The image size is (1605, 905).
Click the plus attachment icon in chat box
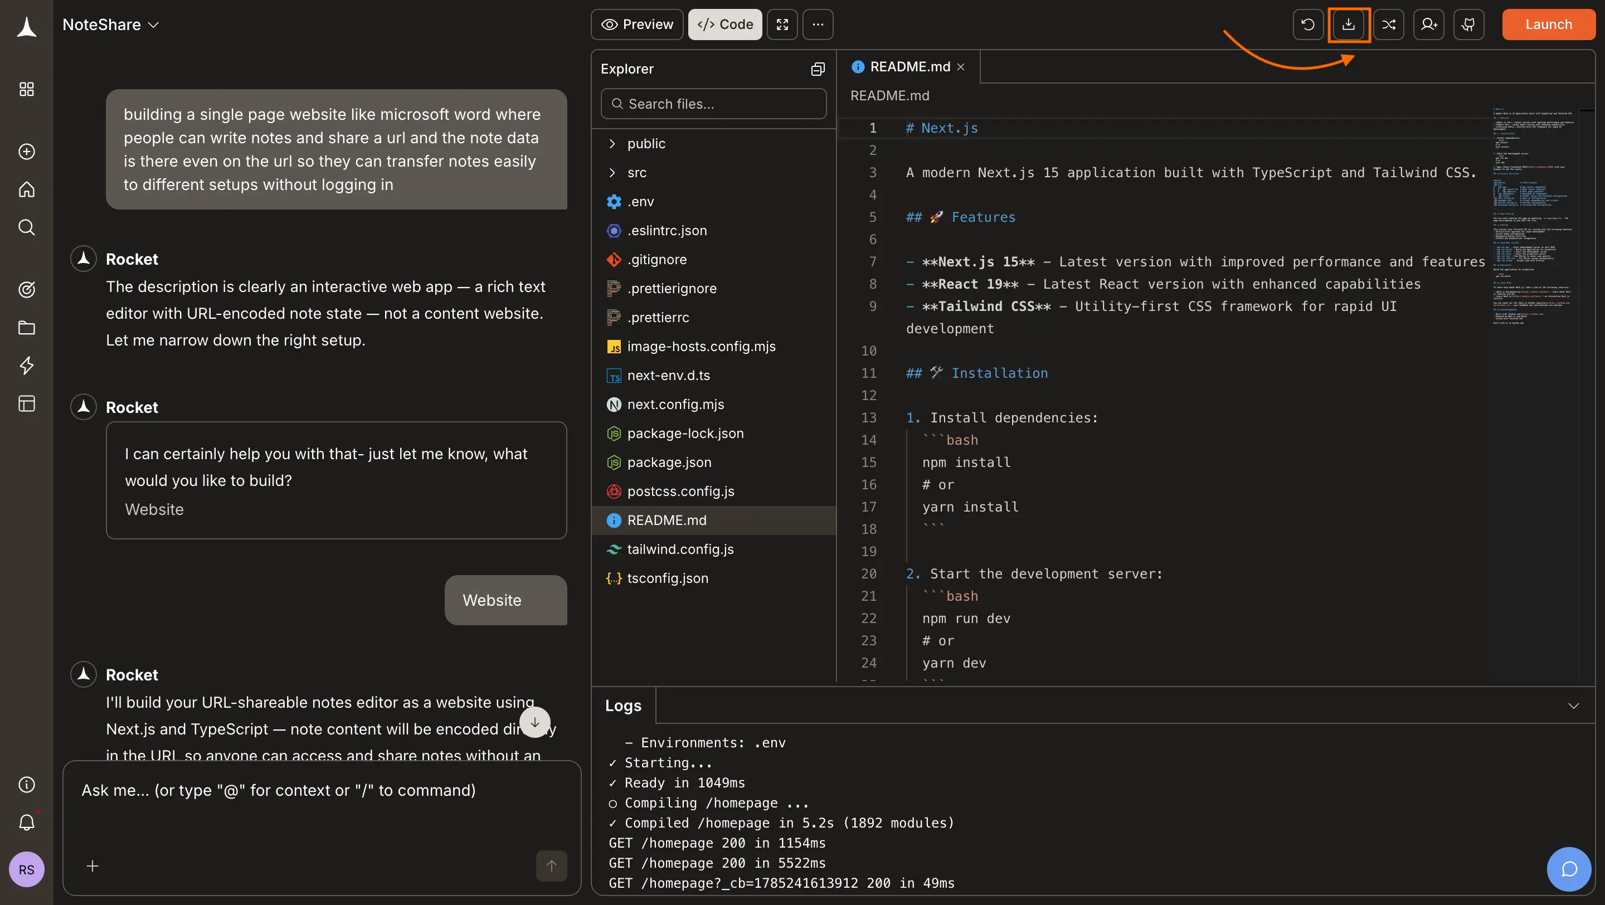[92, 866]
